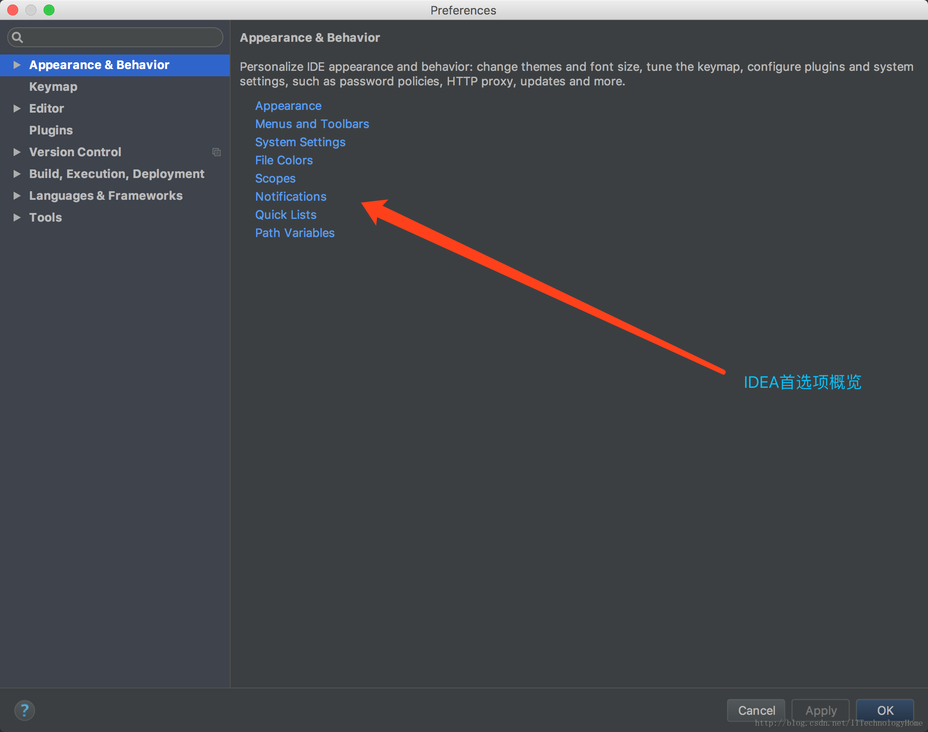Image resolution: width=928 pixels, height=732 pixels.
Task: Maximize the Preferences window with green button
Action: (49, 10)
